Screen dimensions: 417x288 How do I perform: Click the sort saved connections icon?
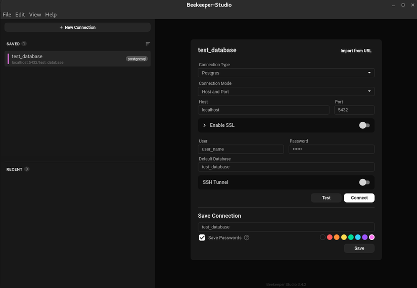coord(148,44)
